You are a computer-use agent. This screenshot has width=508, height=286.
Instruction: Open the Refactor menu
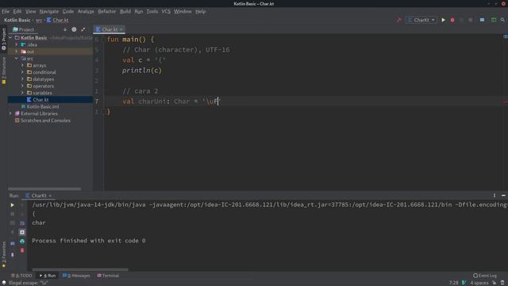coord(106,11)
